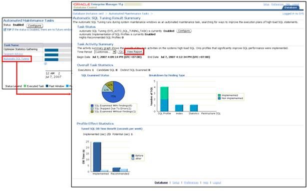This screenshot has height=191, width=307.
Task: Click Configure button next to Task Status Enabled
Action: 184,31
